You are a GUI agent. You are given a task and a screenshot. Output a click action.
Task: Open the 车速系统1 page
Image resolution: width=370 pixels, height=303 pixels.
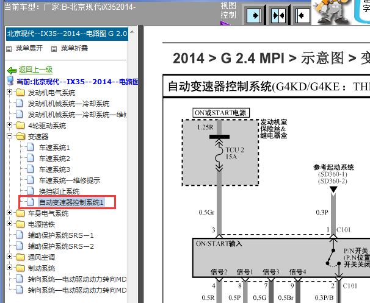coord(54,148)
